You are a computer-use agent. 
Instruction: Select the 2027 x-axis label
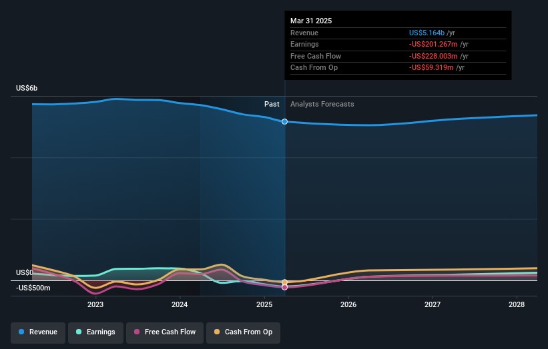(x=433, y=305)
